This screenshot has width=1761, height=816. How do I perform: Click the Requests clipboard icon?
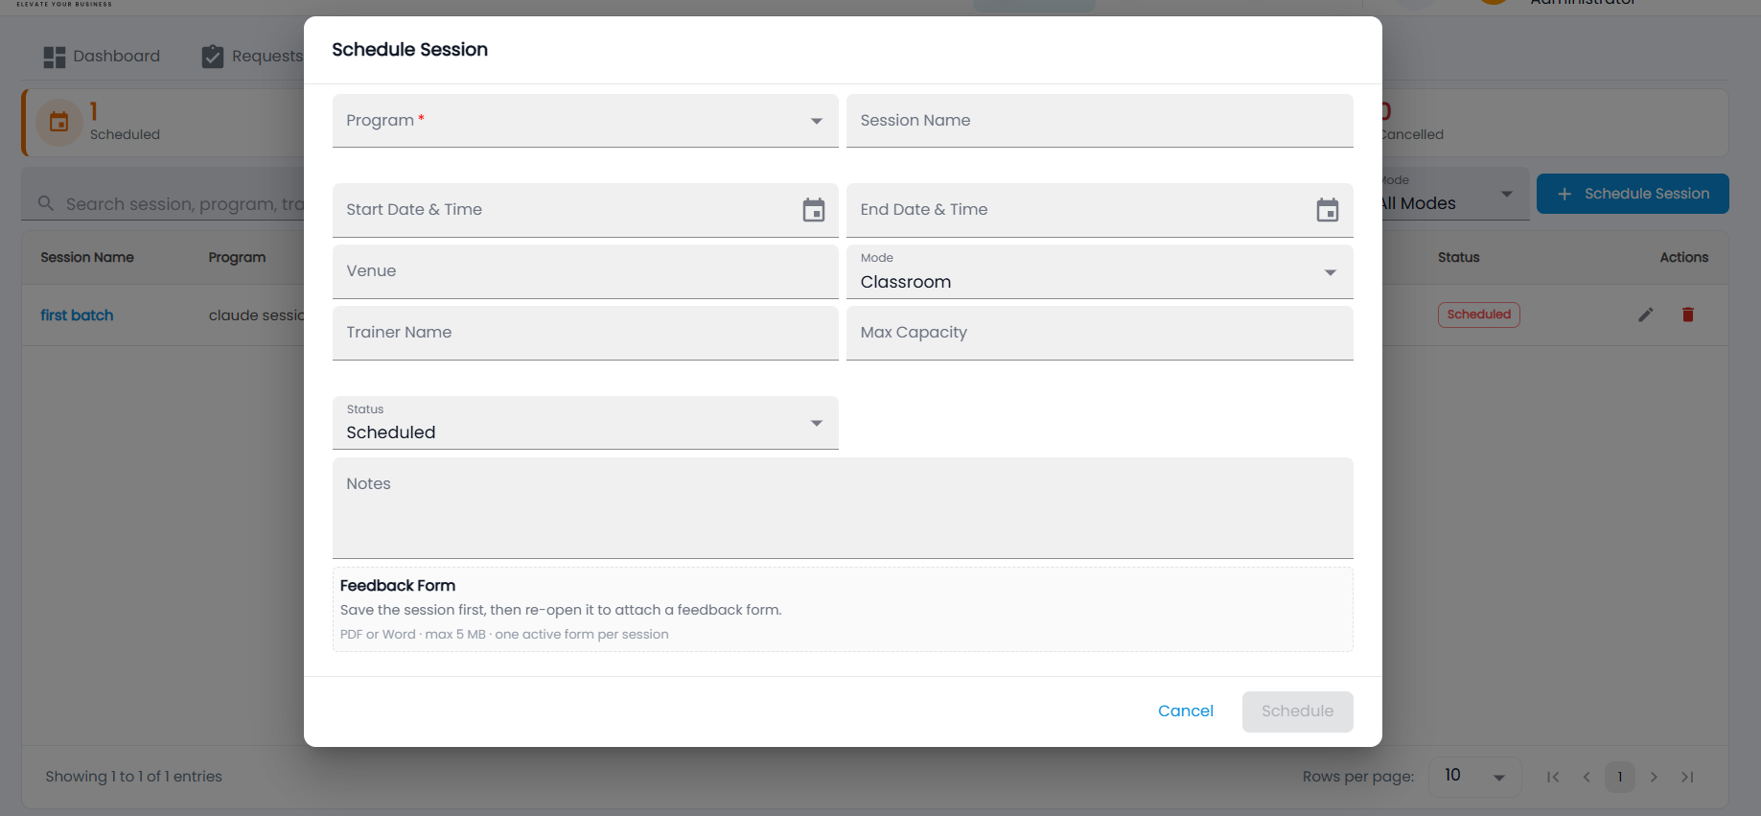[x=213, y=58]
